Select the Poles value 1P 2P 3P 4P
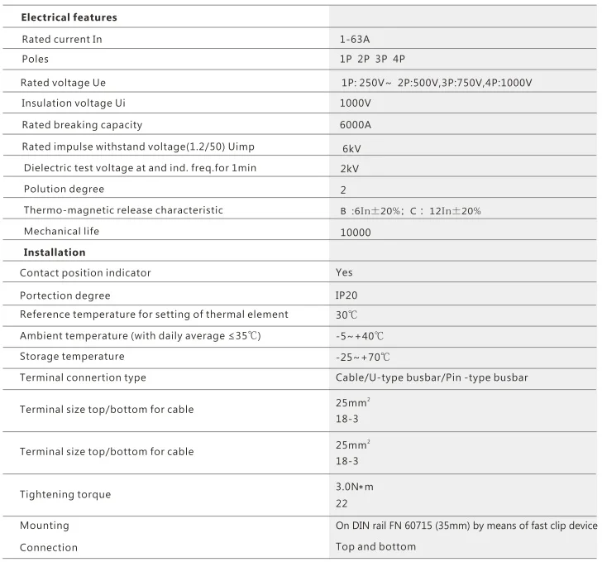The image size is (602, 562). (372, 59)
